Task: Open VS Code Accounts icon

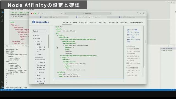Action: tap(2, 82)
